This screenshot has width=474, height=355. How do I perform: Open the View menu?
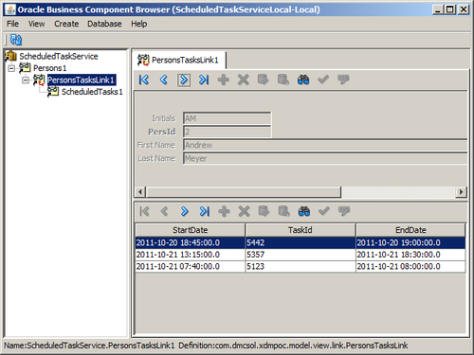pyautogui.click(x=36, y=24)
